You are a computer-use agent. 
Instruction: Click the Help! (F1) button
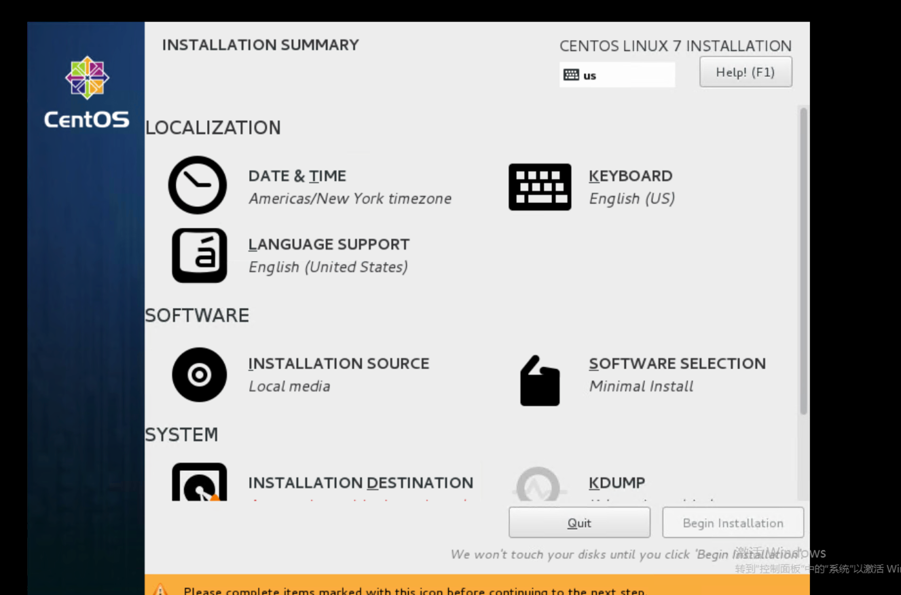coord(745,73)
